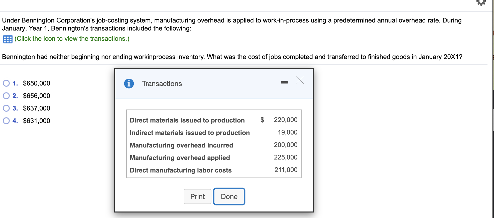Select answer option 1, $650,000
Image resolution: width=494 pixels, height=218 pixels.
coord(6,83)
